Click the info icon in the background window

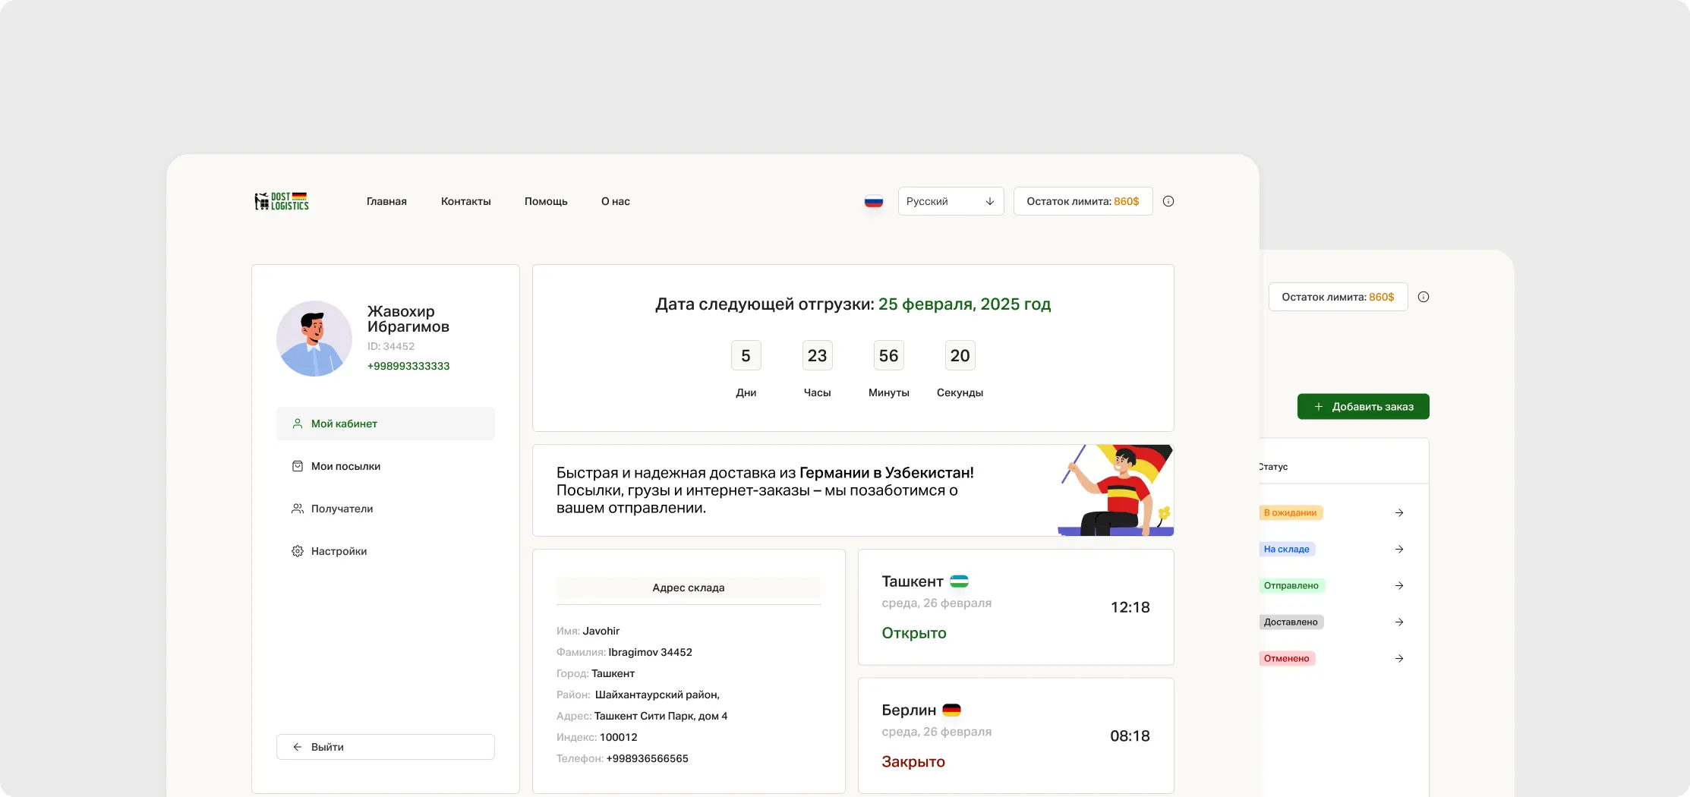(x=1424, y=297)
